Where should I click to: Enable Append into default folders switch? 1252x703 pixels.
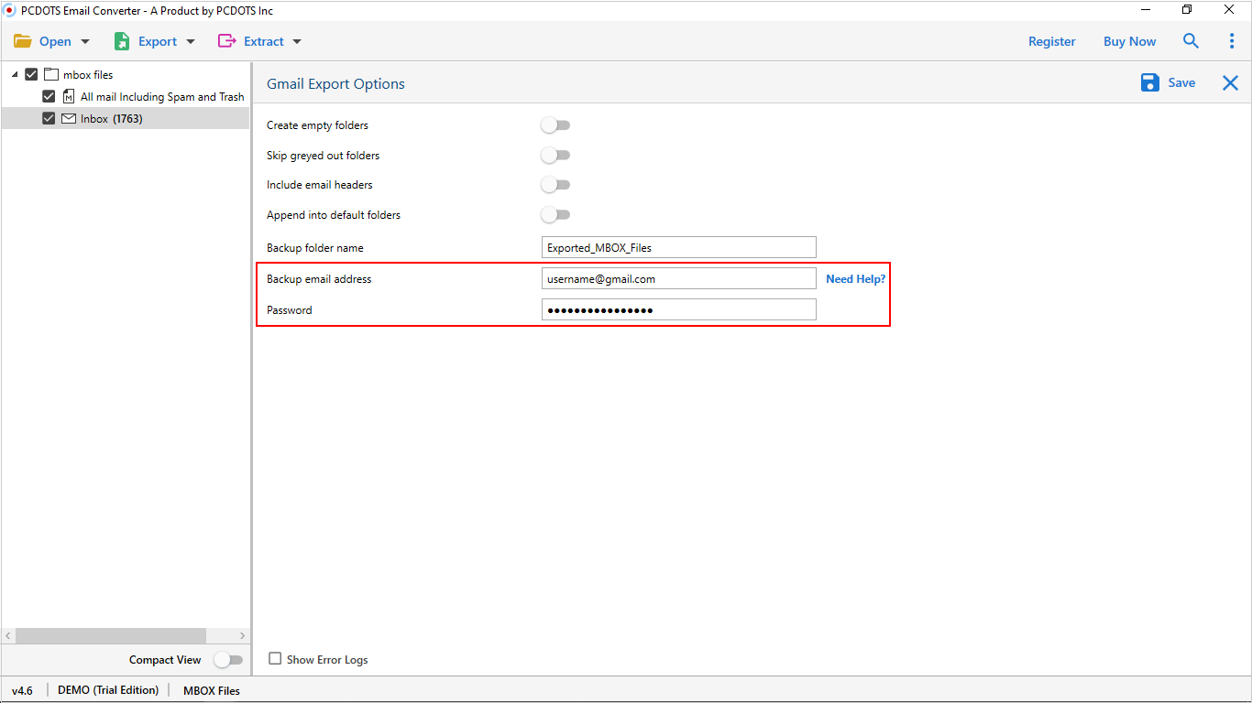(x=555, y=215)
